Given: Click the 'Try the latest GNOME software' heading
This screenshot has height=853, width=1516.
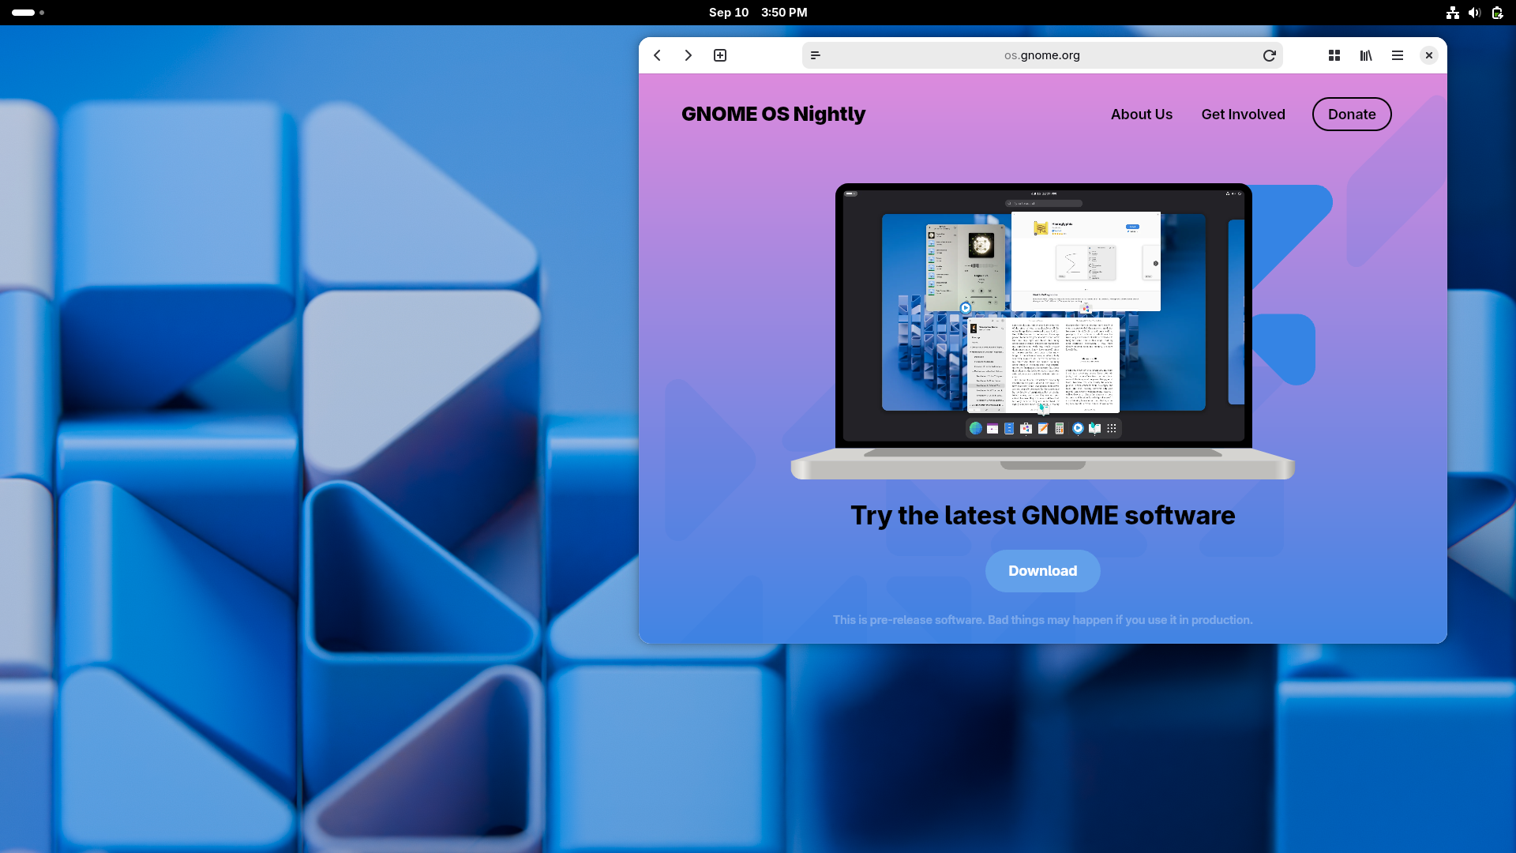Looking at the screenshot, I should pos(1042,516).
